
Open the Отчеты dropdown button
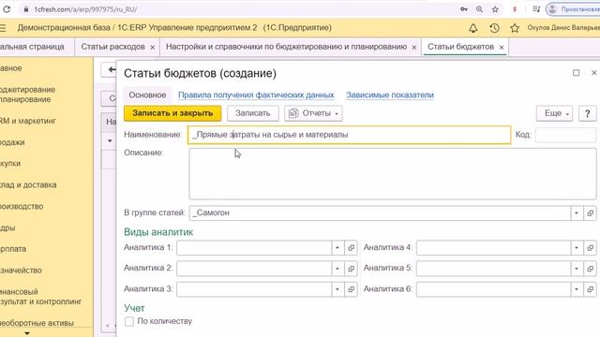(x=313, y=113)
